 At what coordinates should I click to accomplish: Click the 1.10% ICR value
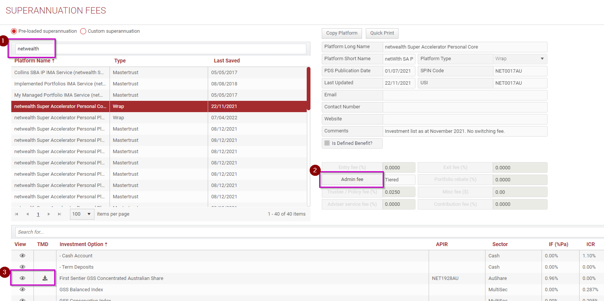coord(589,256)
